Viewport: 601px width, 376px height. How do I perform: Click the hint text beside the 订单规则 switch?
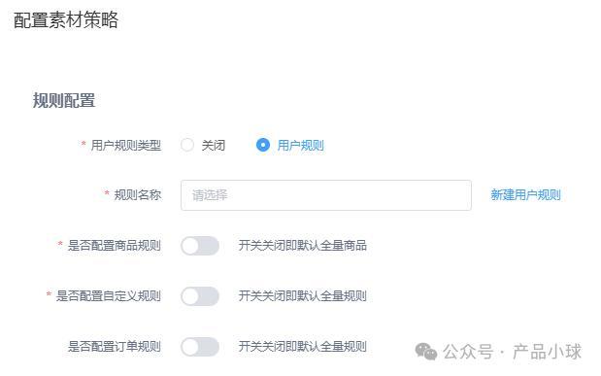coord(302,347)
